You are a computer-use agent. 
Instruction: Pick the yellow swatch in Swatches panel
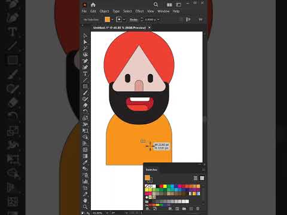tap(165, 186)
